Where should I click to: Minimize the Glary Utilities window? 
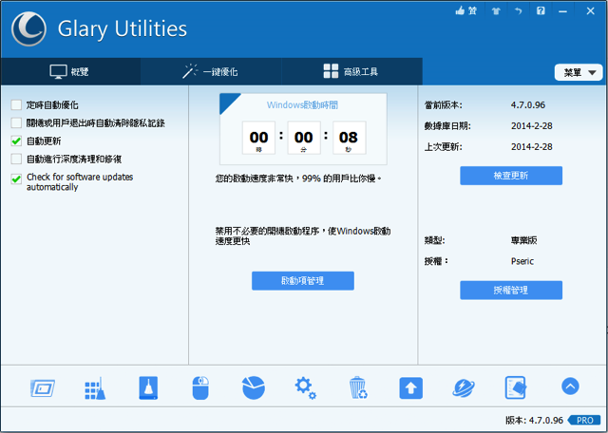click(x=562, y=11)
